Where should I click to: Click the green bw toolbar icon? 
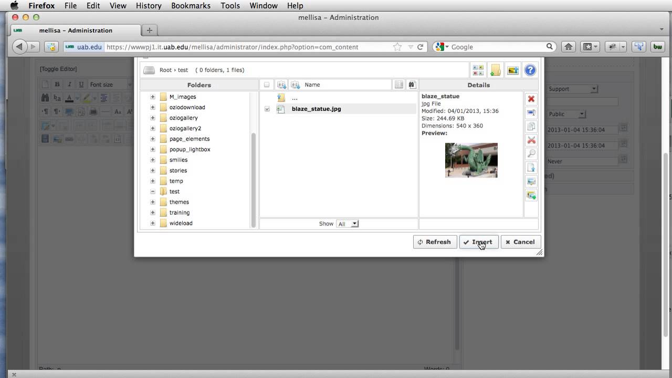pyautogui.click(x=657, y=47)
